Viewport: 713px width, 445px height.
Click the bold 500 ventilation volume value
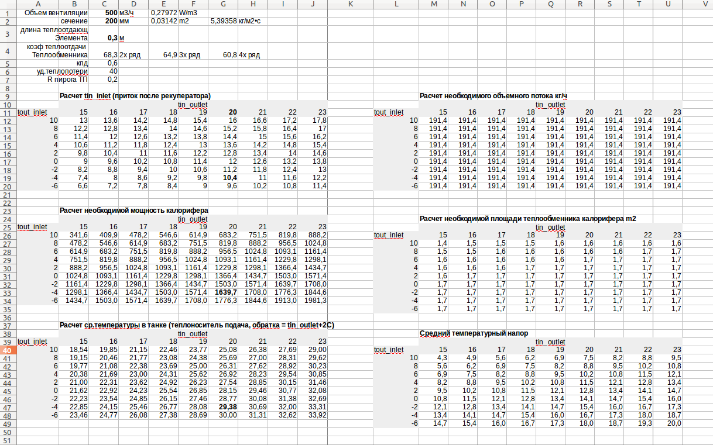111,12
